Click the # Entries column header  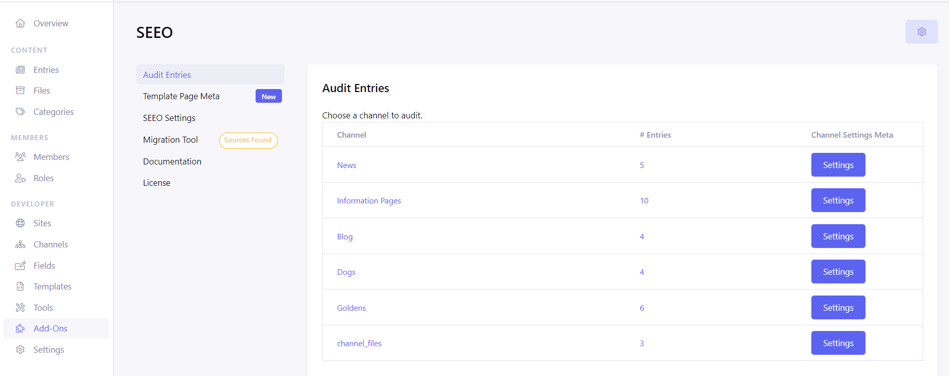click(x=655, y=135)
